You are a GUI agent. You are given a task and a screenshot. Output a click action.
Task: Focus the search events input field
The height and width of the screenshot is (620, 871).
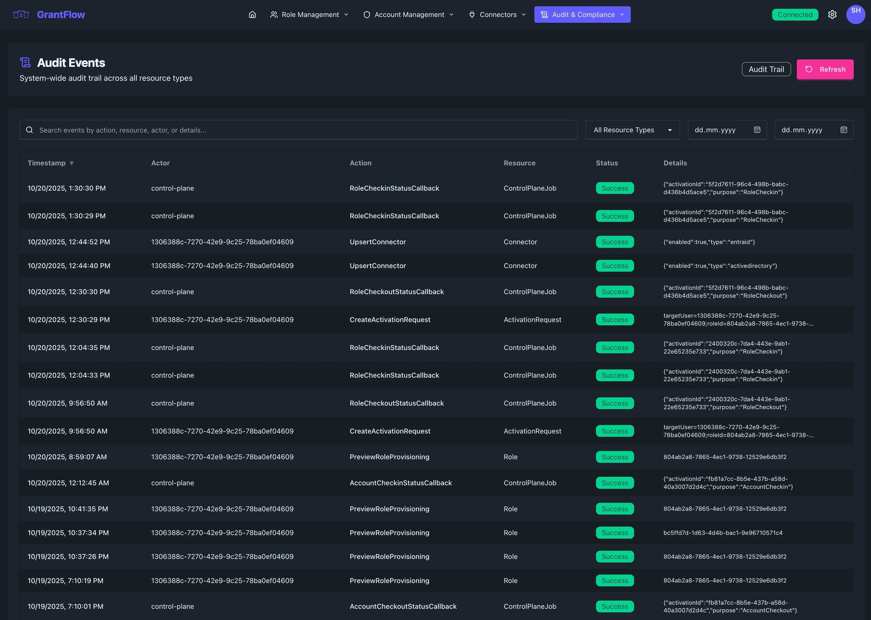tap(305, 130)
